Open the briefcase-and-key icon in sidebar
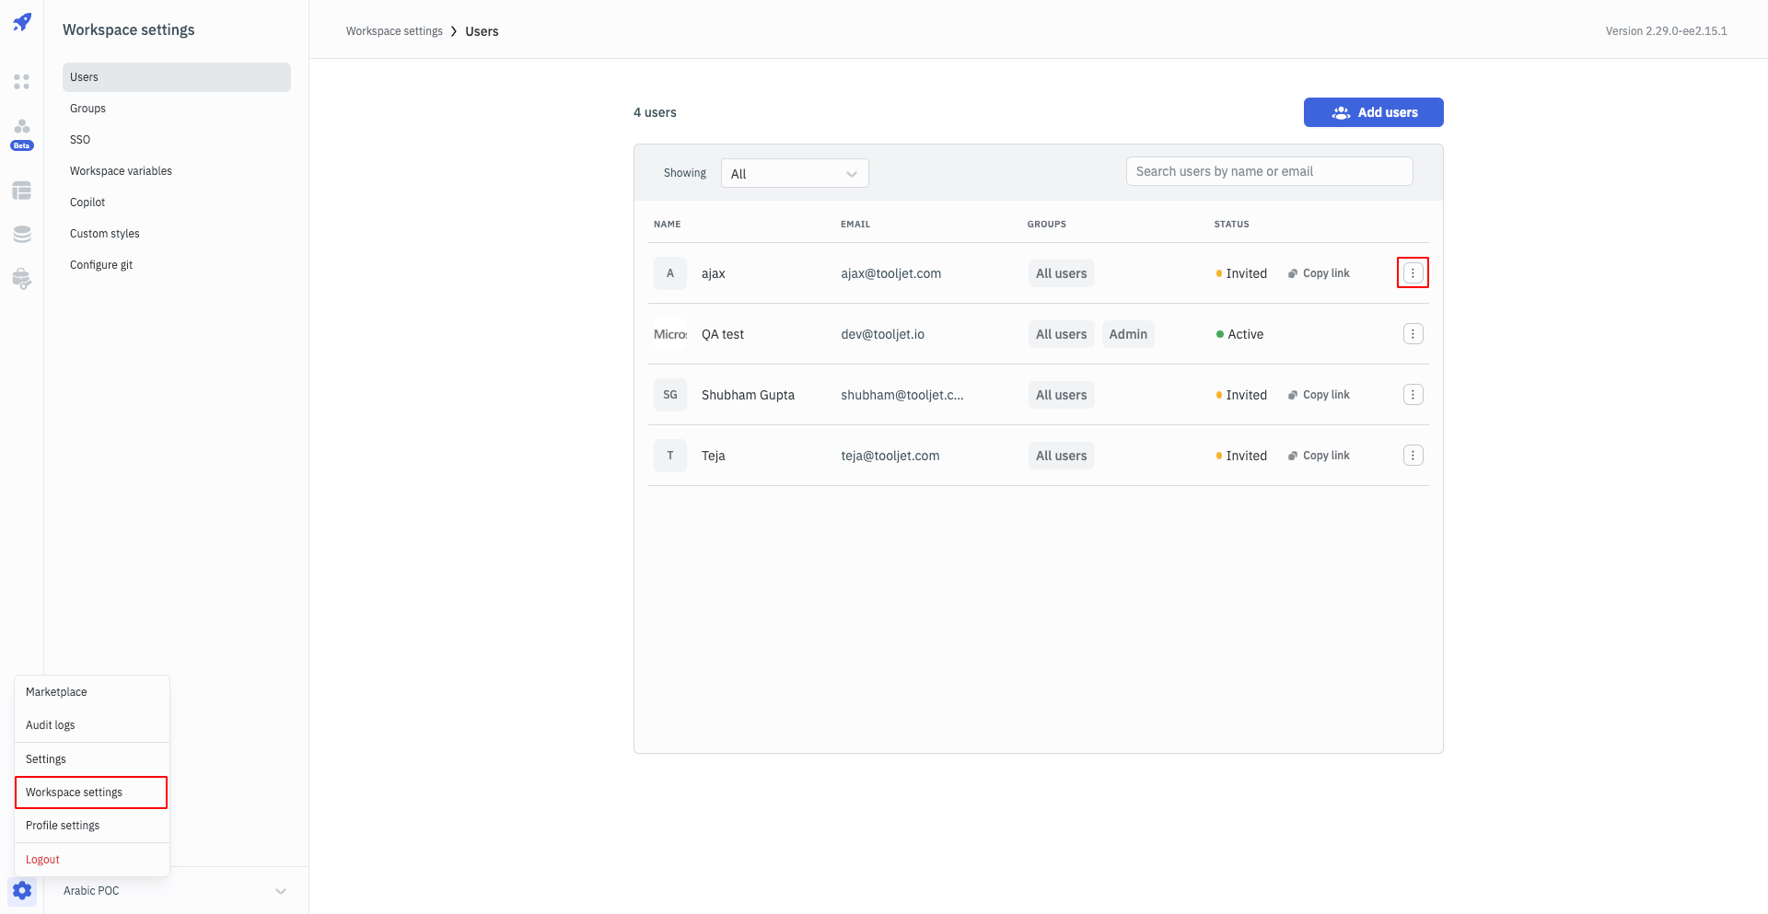 [x=22, y=279]
